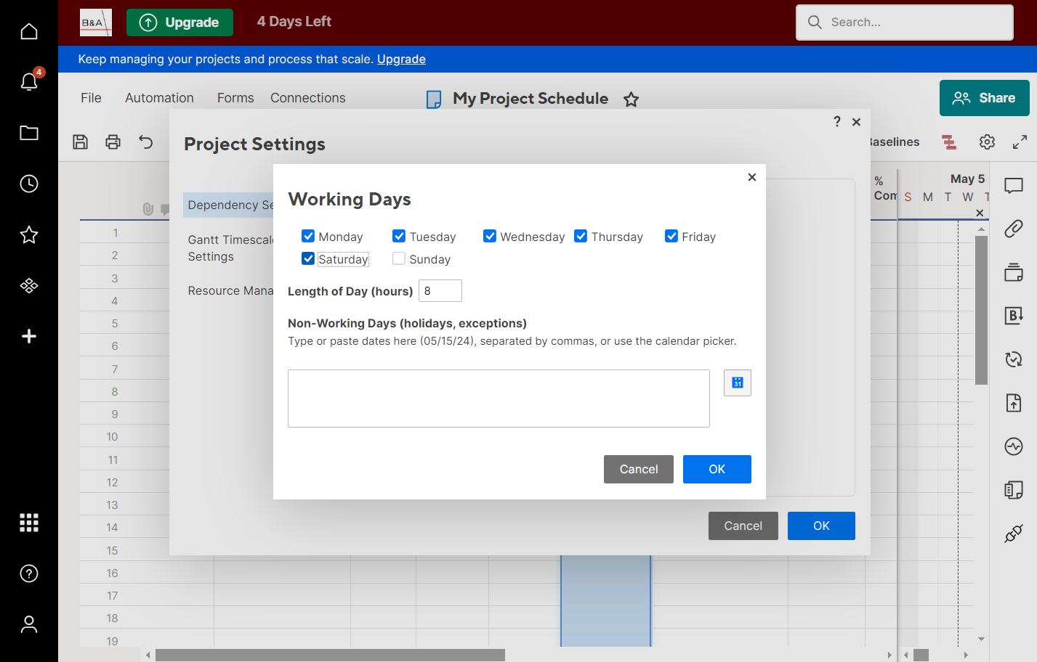Click OK in Working Days dialog

[x=717, y=470]
